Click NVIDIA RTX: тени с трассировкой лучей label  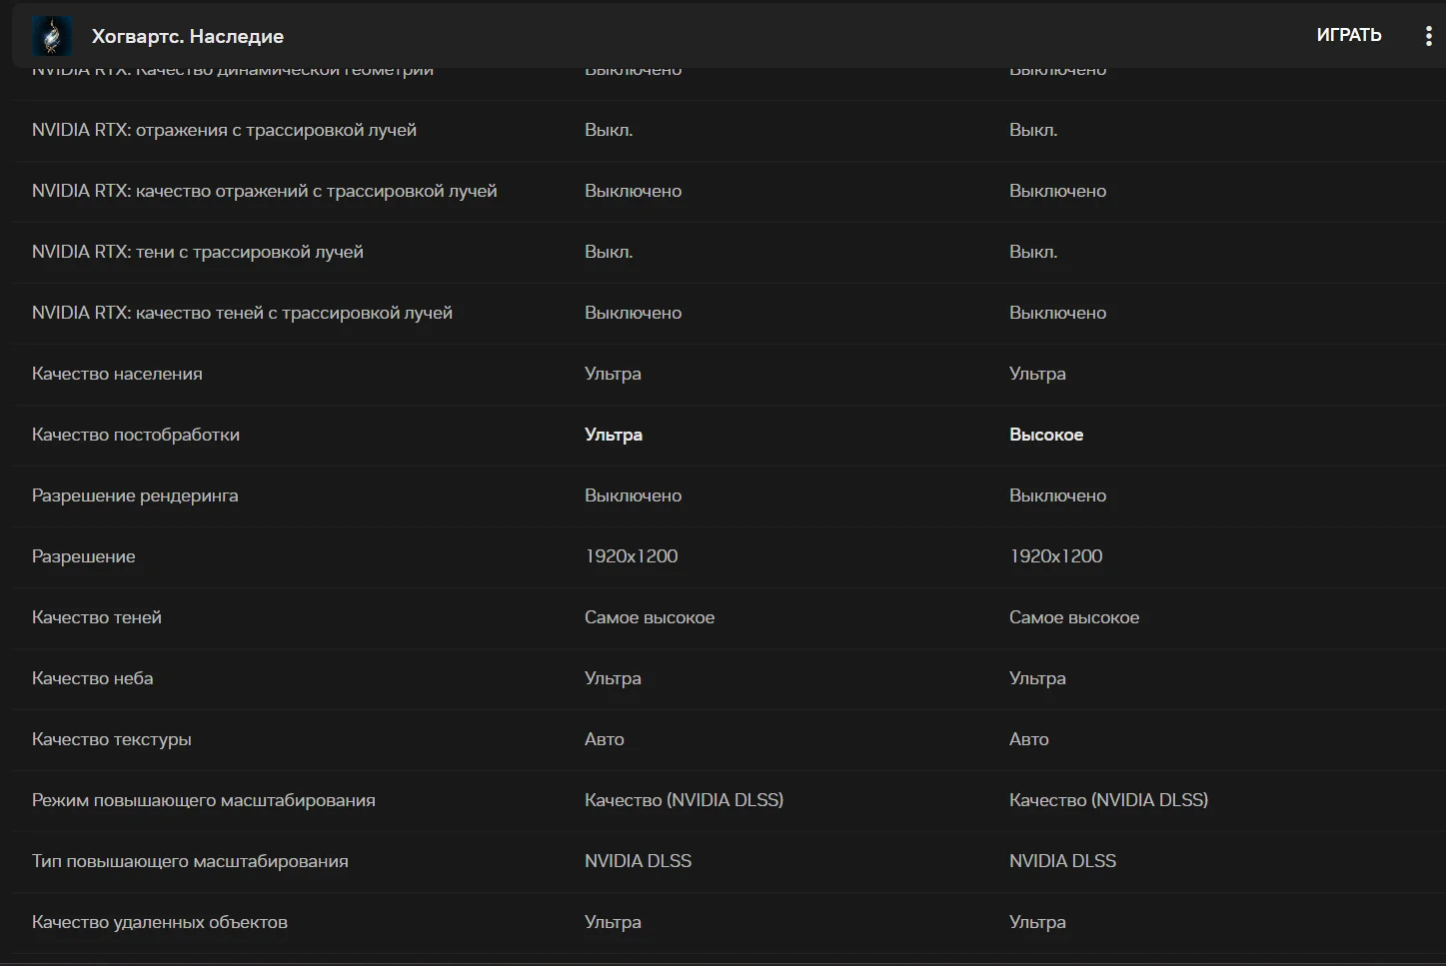coord(198,252)
